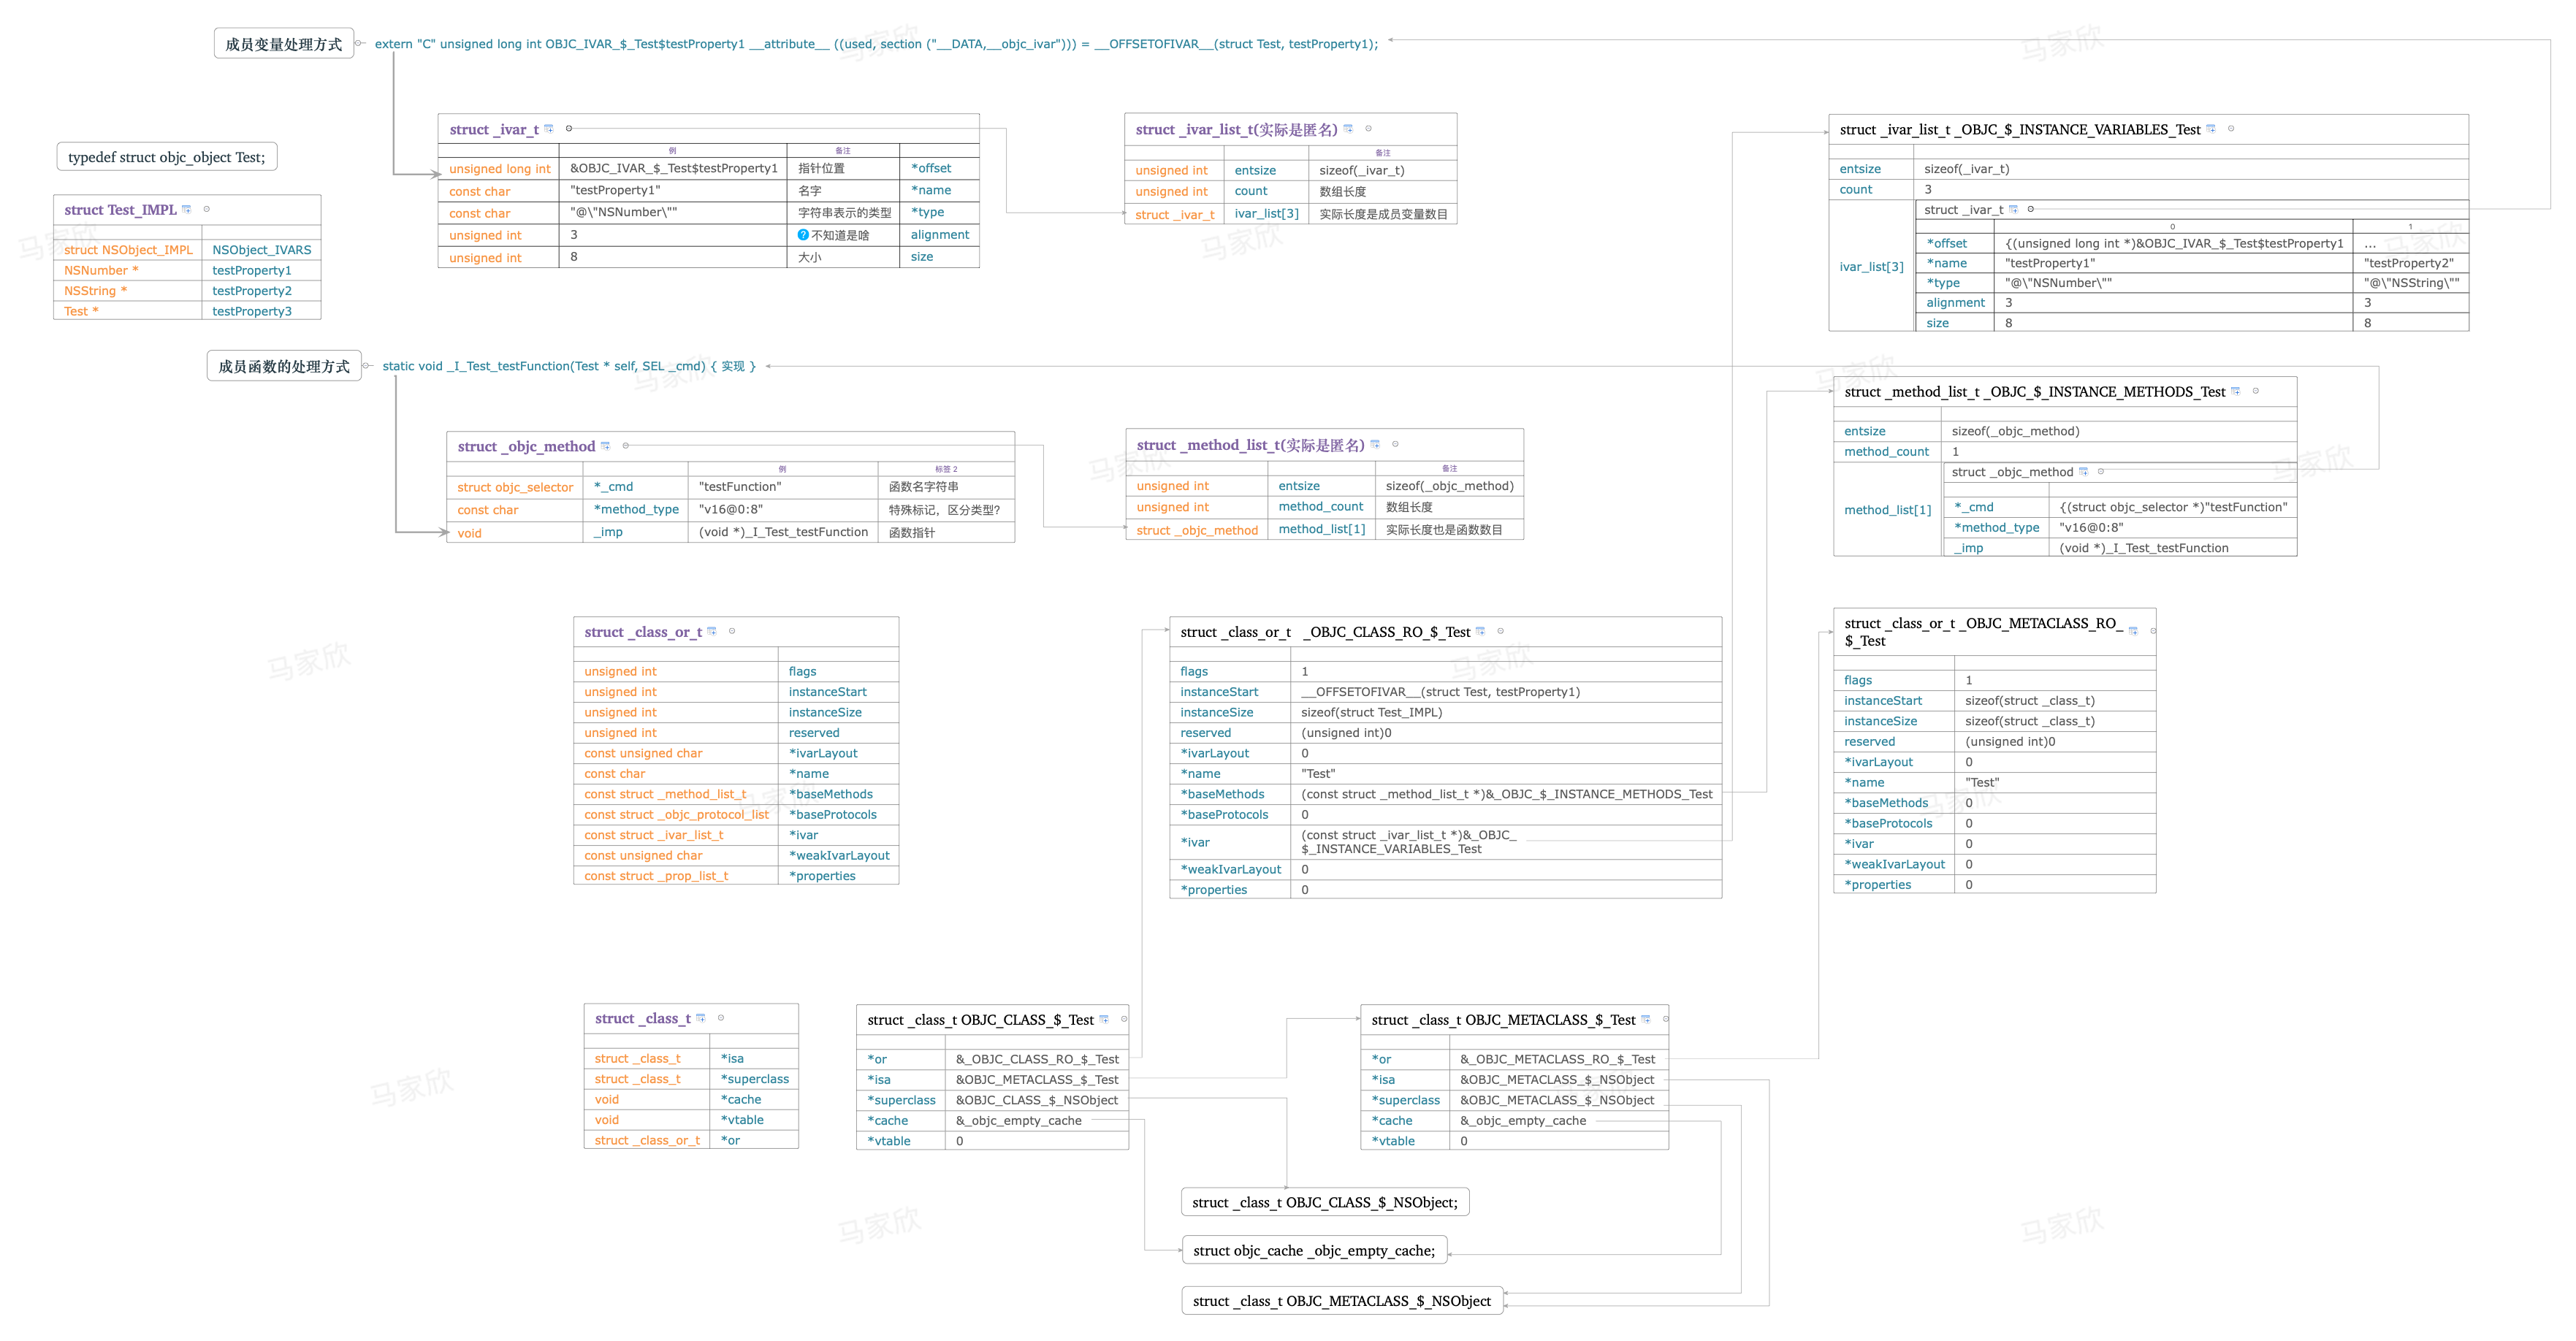Viewport: 2576px width, 1341px height.
Task: Click spreadsheet icon beside struct _ivar_t title
Action: point(548,129)
